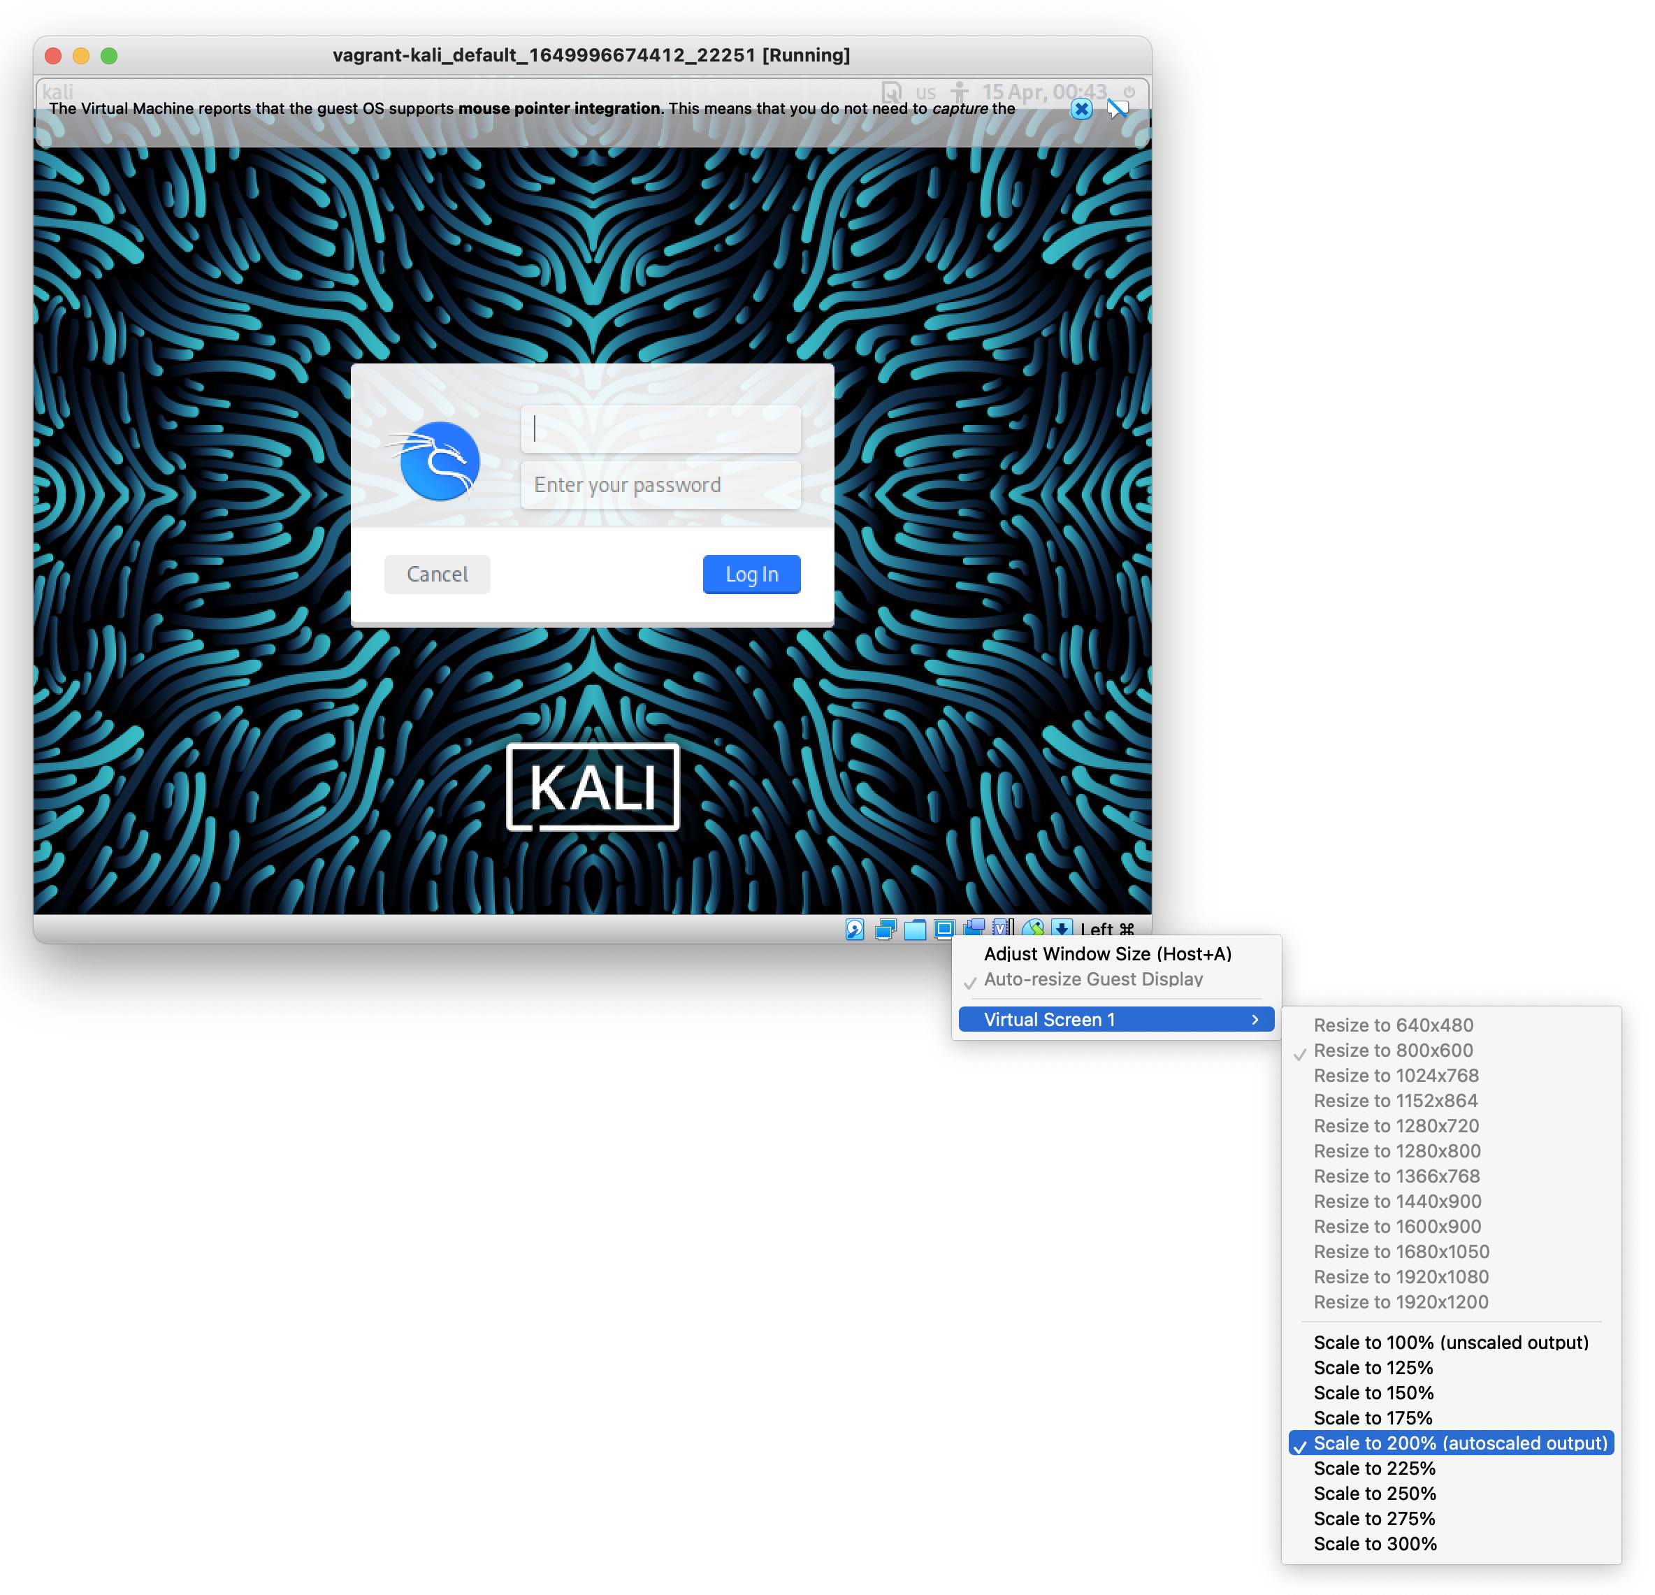Select Scale to 150%
The height and width of the screenshot is (1595, 1655).
tap(1373, 1392)
